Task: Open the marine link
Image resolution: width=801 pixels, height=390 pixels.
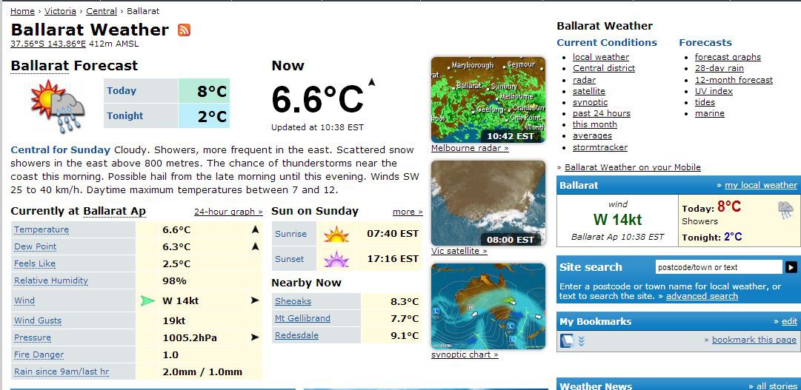Action: (710, 113)
